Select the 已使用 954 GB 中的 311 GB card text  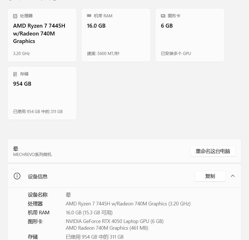click(38, 112)
